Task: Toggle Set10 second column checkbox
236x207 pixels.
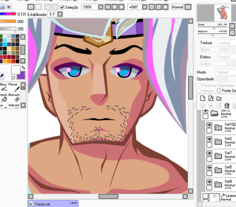Action: (209, 130)
